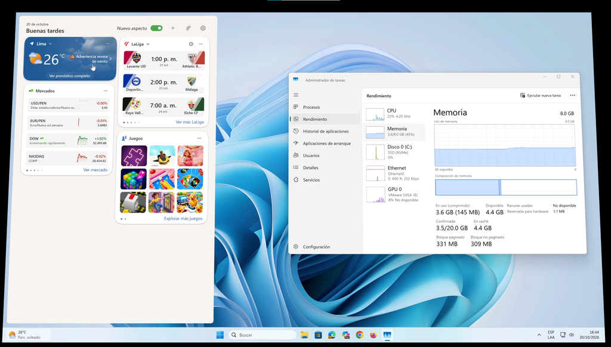Open the network tray icon
Screen dimensions: 611x347
pos(563,335)
